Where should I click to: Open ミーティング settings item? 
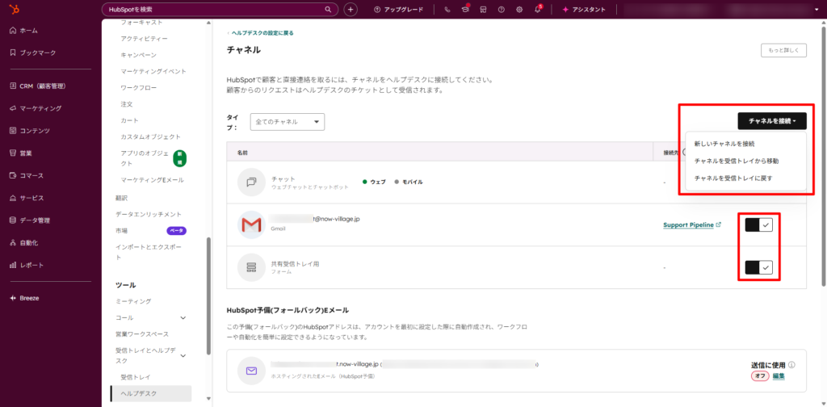(133, 301)
